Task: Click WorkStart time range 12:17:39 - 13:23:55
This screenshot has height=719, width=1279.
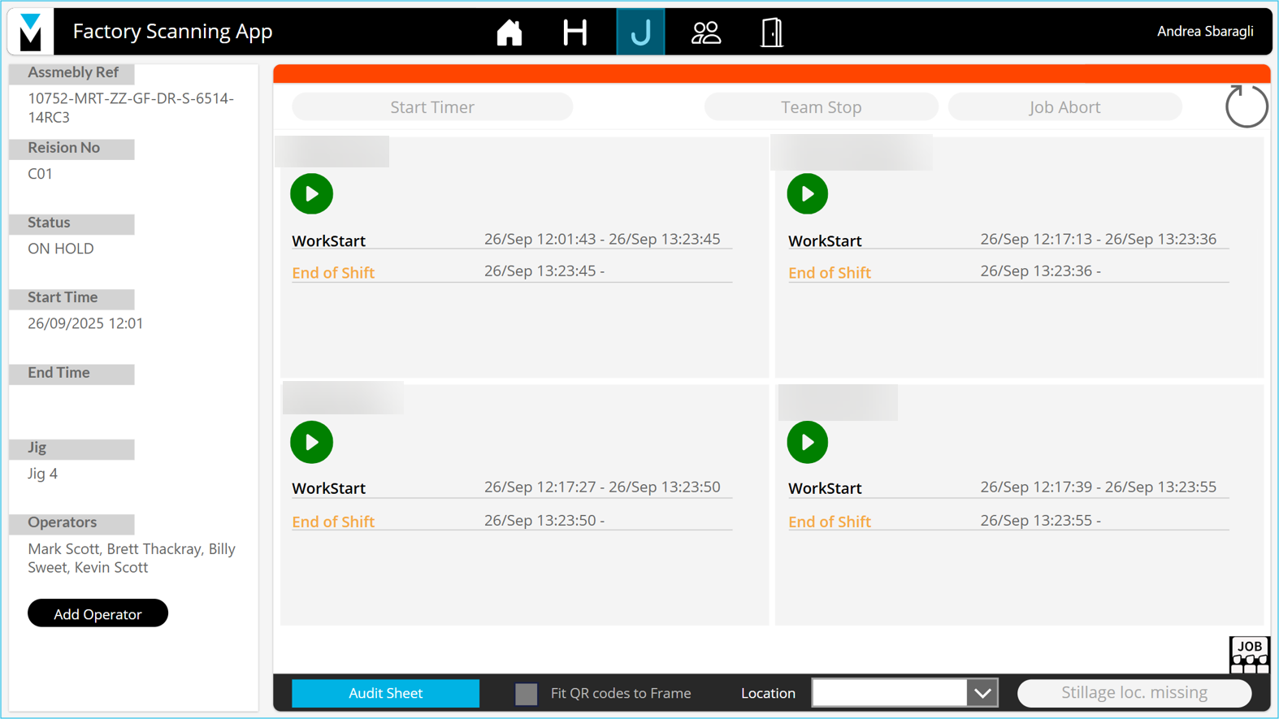Action: click(x=1098, y=487)
